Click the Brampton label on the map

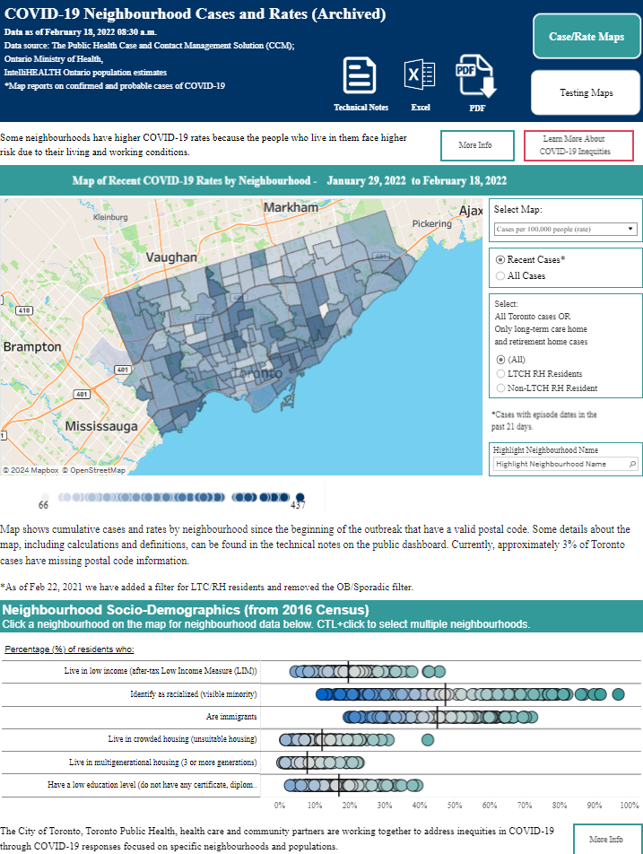point(32,347)
